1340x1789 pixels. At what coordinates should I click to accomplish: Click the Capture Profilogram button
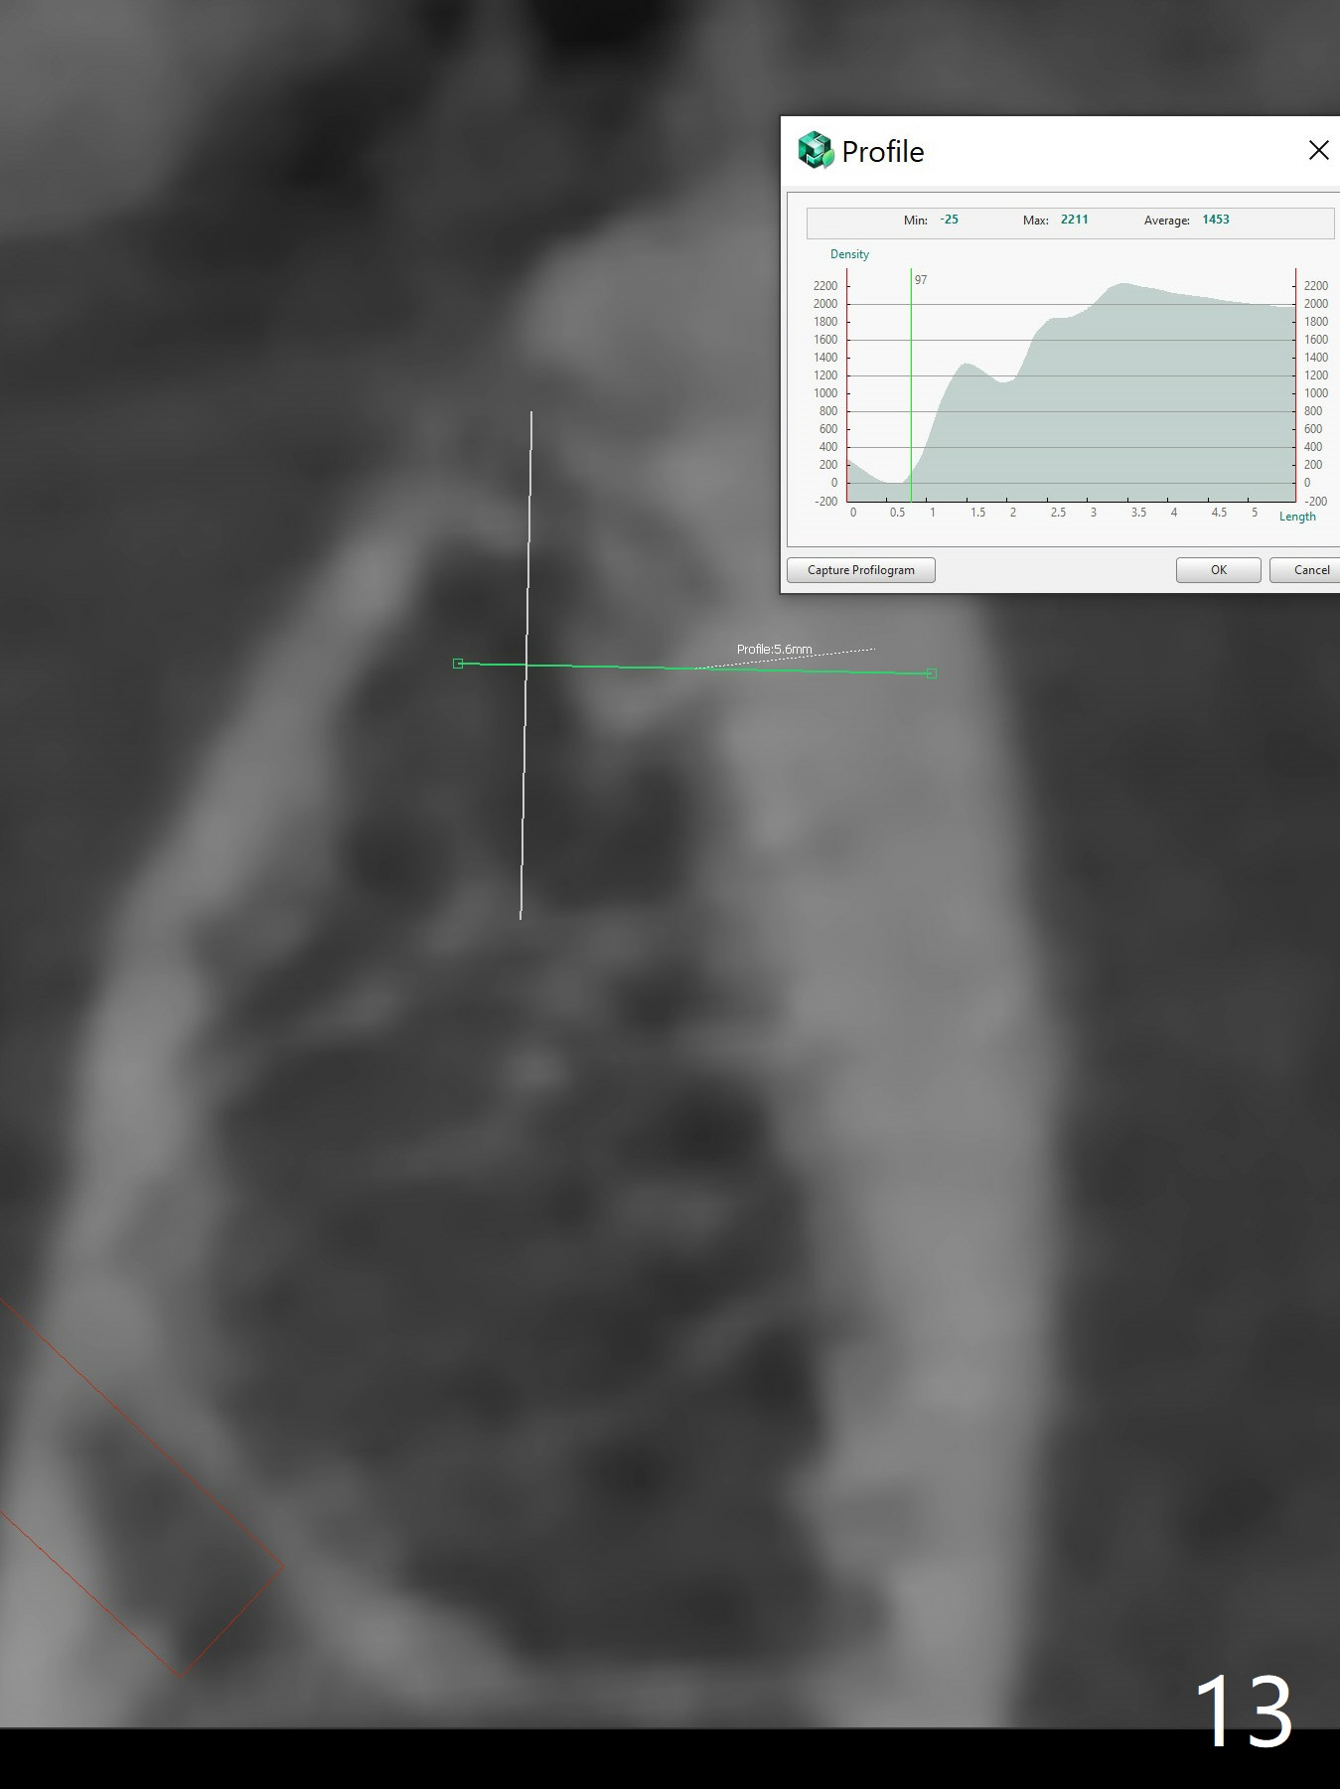860,570
